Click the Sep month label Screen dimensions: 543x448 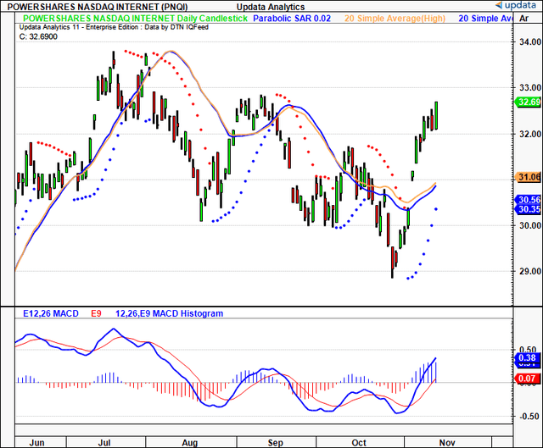(275, 443)
